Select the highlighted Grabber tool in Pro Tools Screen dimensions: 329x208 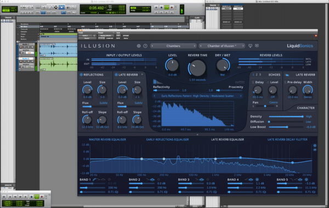tap(61, 7)
